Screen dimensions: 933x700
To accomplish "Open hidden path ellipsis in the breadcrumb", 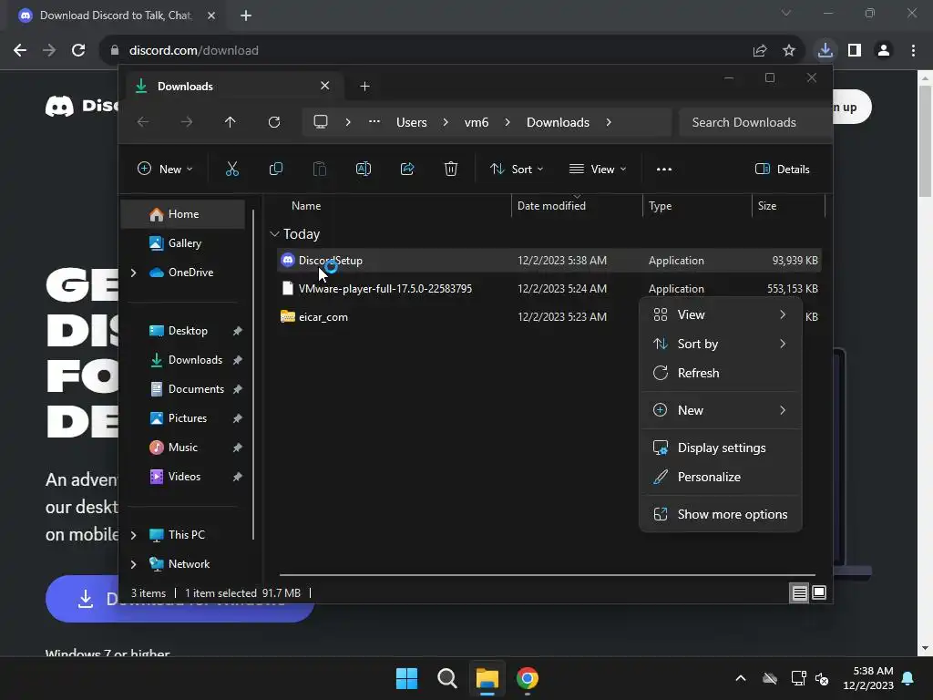I will point(374,122).
